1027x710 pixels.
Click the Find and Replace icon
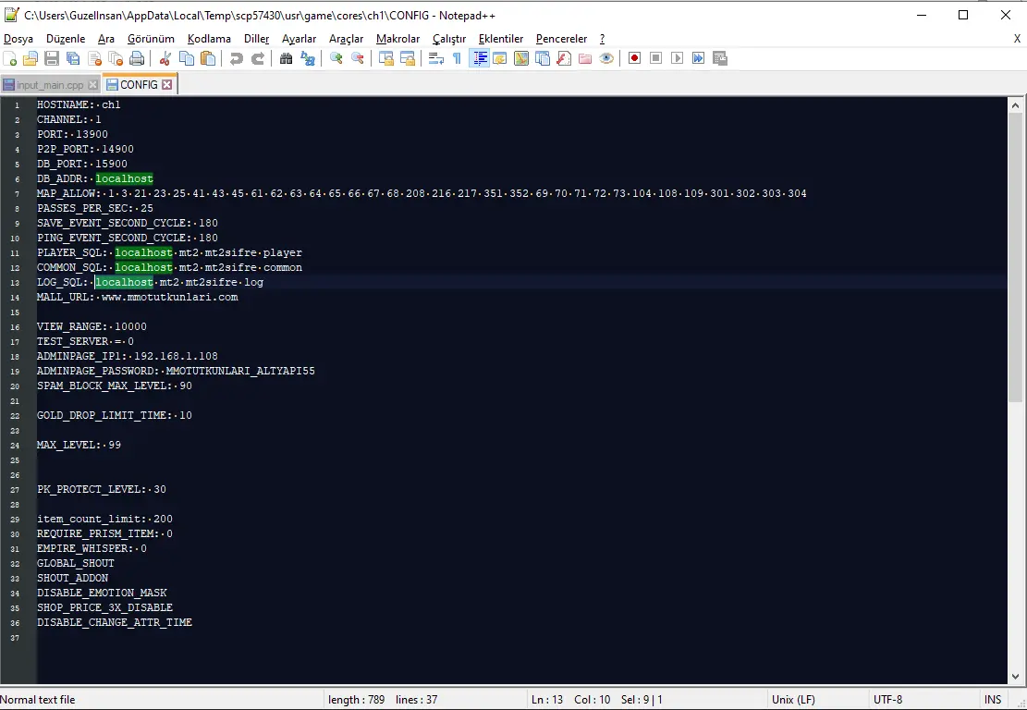[308, 58]
